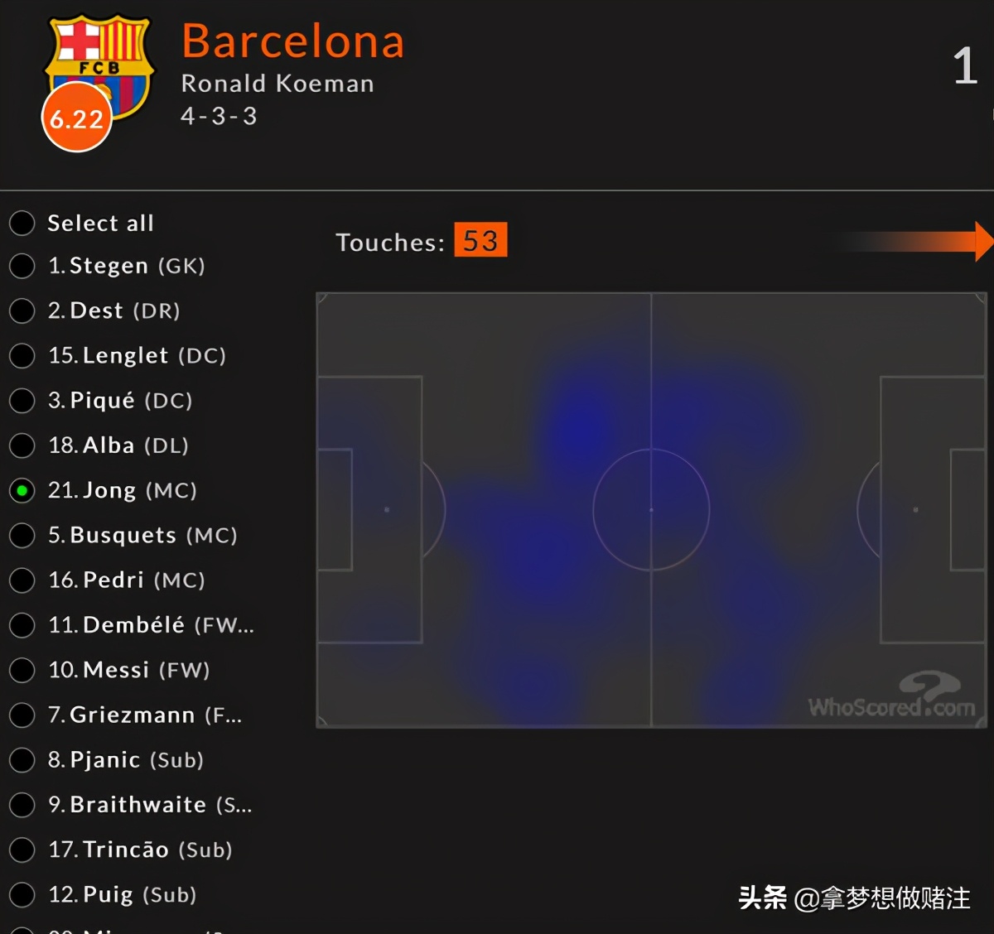Select 11. Dembélé truncated player entry
The image size is (994, 934).
pos(22,625)
